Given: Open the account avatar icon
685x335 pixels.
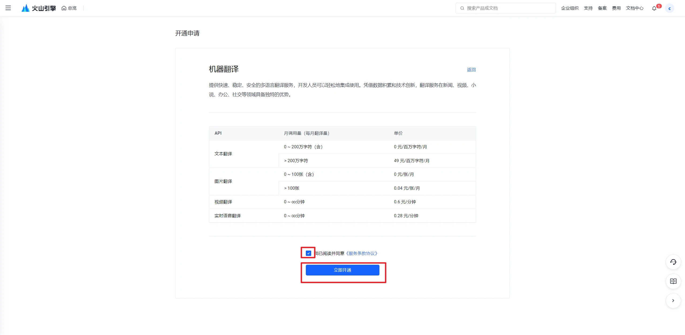Looking at the screenshot, I should pyautogui.click(x=670, y=8).
